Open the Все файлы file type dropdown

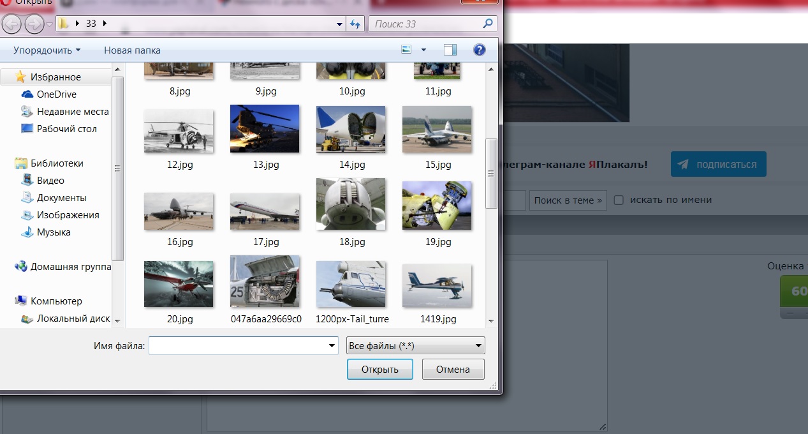coord(415,346)
